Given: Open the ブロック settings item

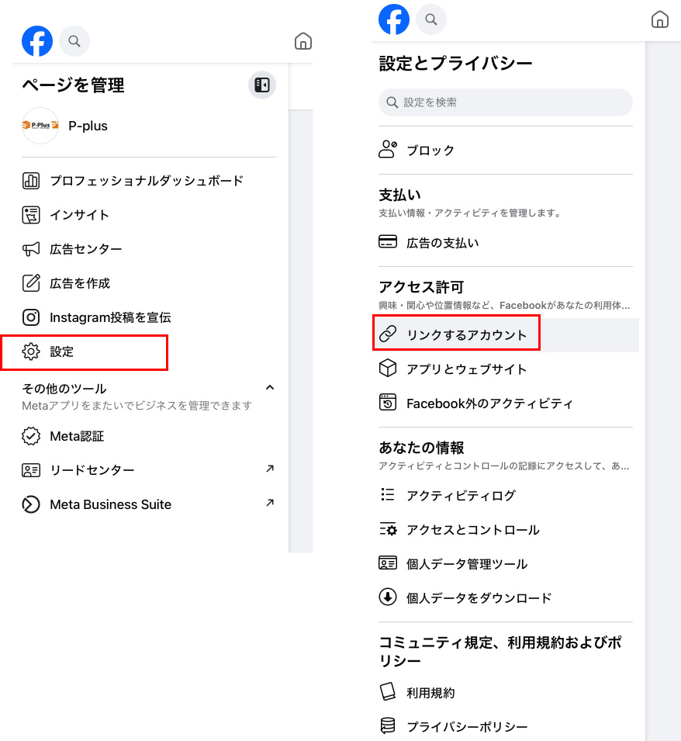Looking at the screenshot, I should point(430,151).
